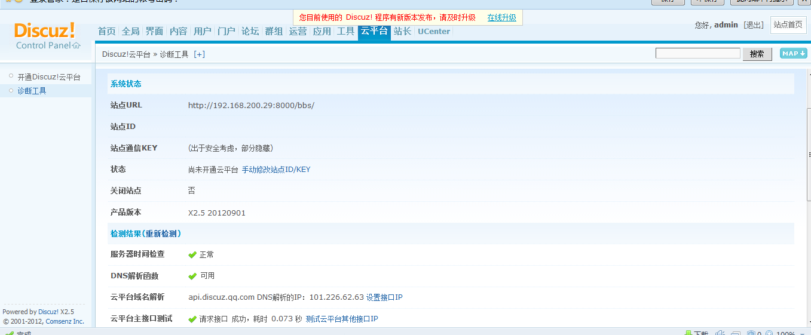Open the 应用 menu tab
The height and width of the screenshot is (335, 811).
point(322,31)
